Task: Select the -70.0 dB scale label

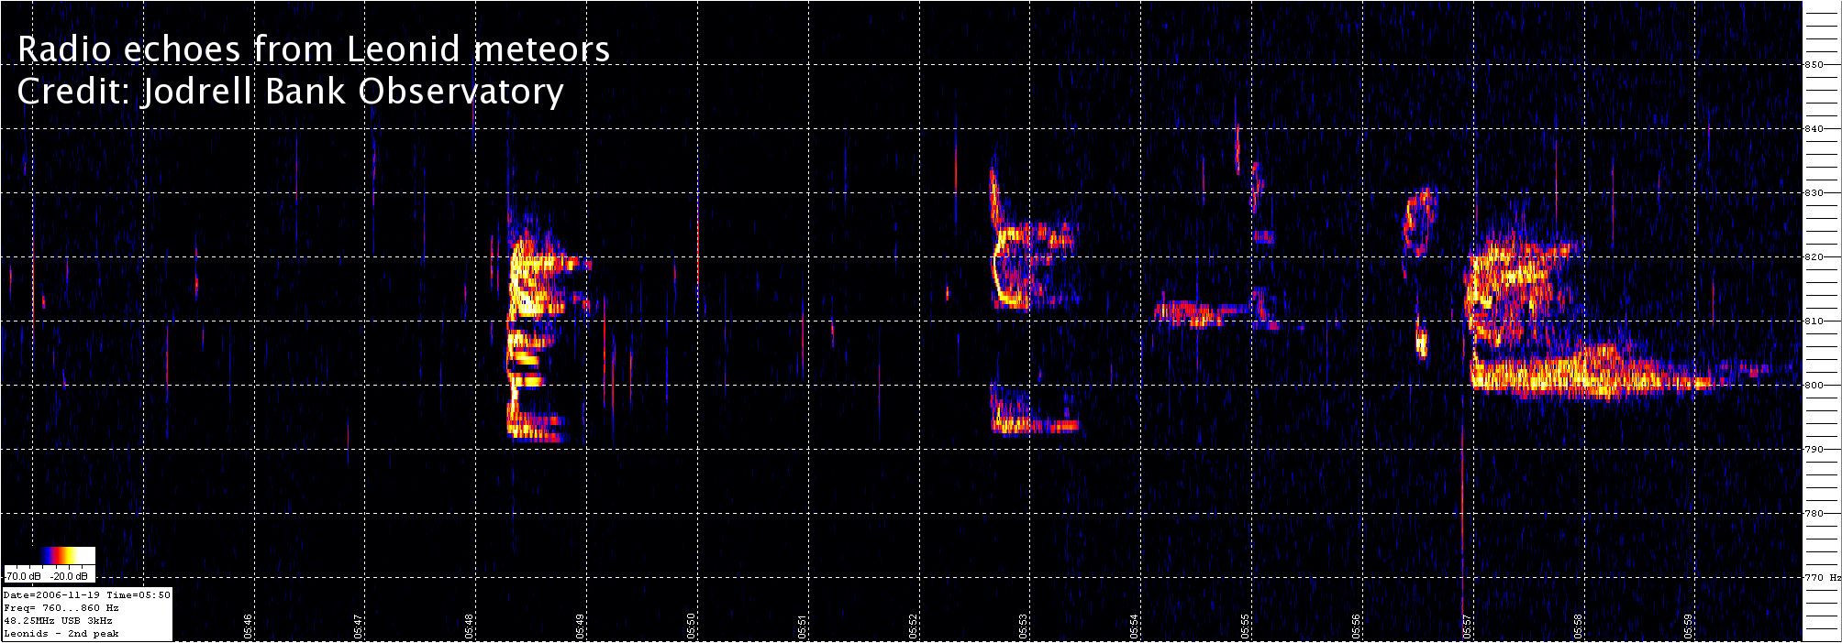Action: (x=22, y=576)
